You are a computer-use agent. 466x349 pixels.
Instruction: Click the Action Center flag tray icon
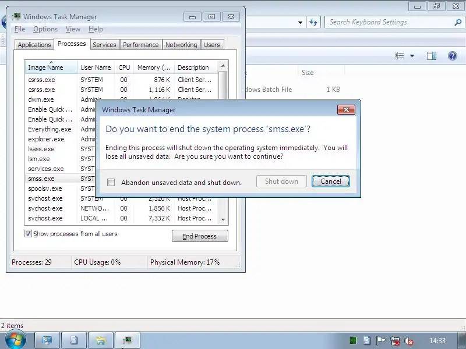(x=380, y=341)
